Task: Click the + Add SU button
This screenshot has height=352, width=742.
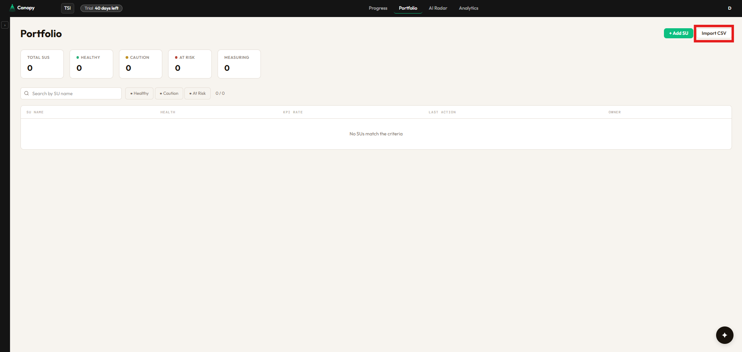Action: (679, 33)
